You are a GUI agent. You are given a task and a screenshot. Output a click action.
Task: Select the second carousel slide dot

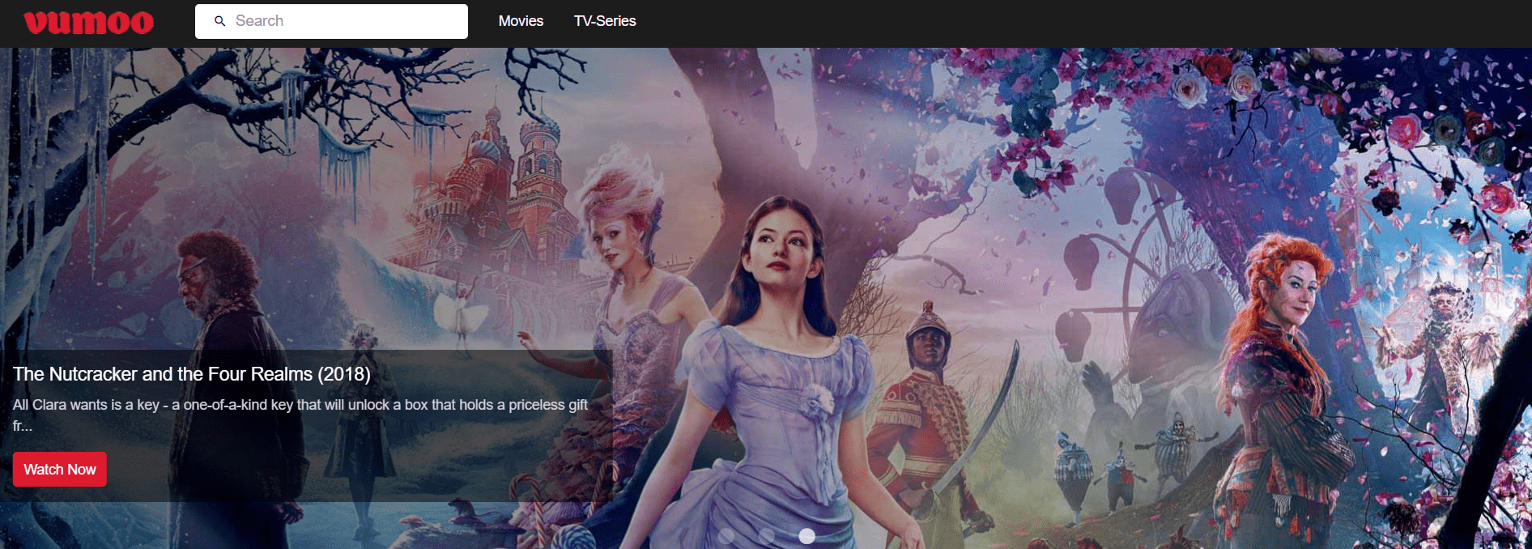pos(767,536)
